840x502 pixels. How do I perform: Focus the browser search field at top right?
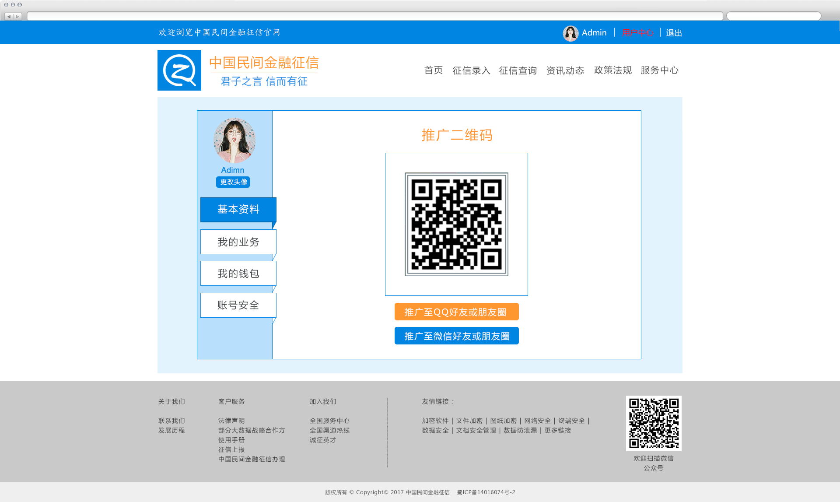[773, 16]
